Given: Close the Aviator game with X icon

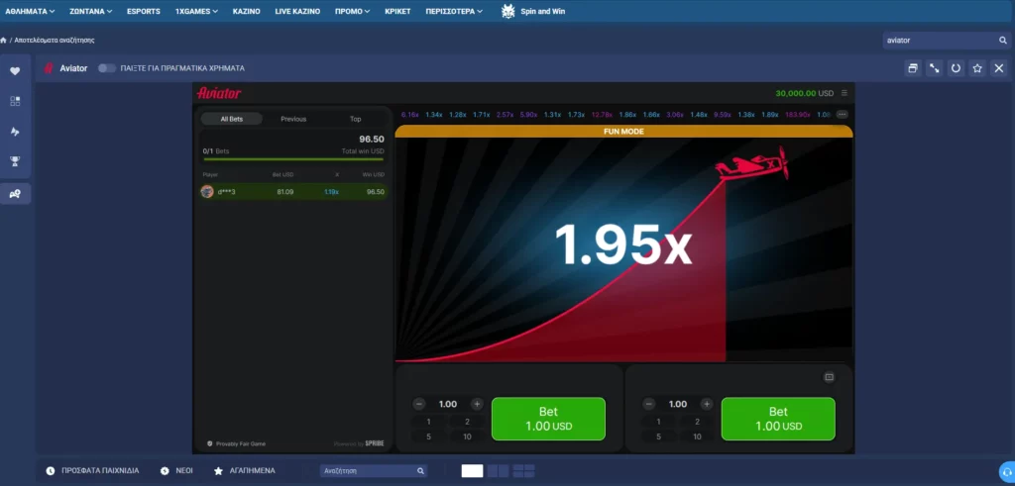Looking at the screenshot, I should pos(999,68).
